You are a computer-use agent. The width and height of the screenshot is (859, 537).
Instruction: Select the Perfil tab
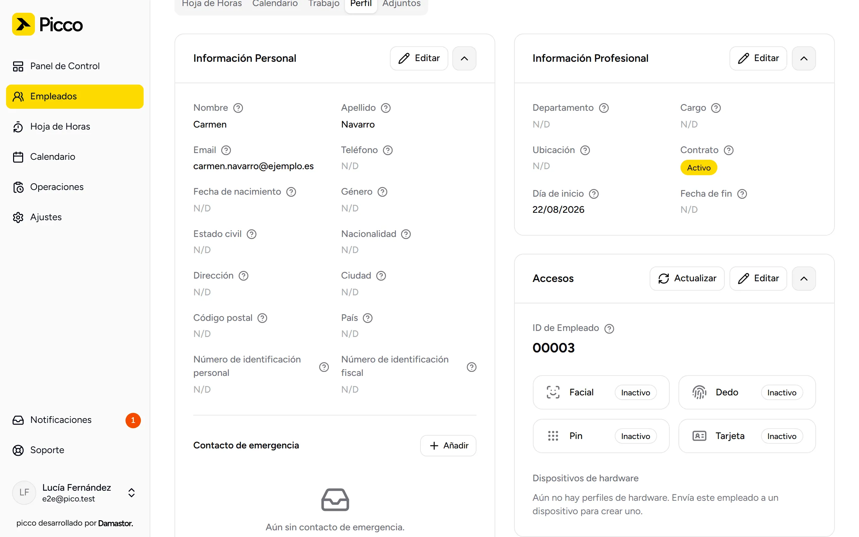click(361, 4)
